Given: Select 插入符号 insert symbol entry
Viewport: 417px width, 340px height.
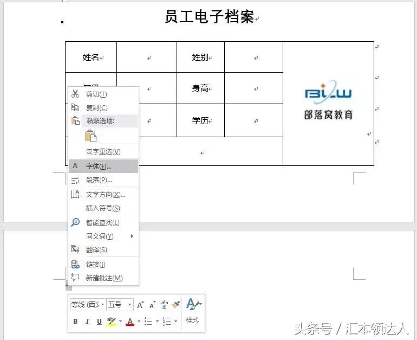Looking at the screenshot, I should point(103,208).
